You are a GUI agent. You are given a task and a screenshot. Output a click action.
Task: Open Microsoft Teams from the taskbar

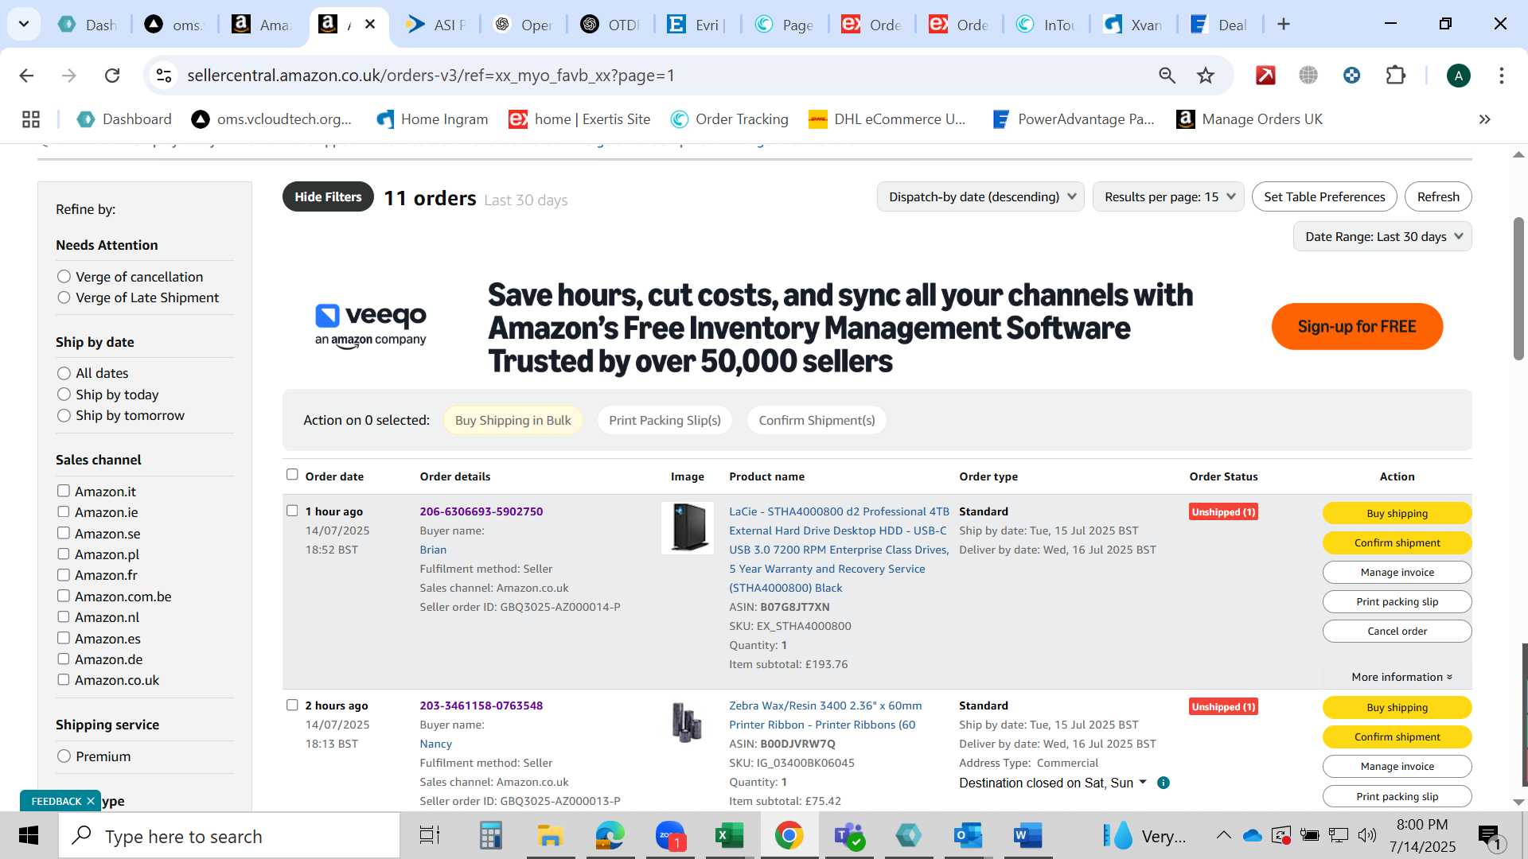click(x=848, y=836)
